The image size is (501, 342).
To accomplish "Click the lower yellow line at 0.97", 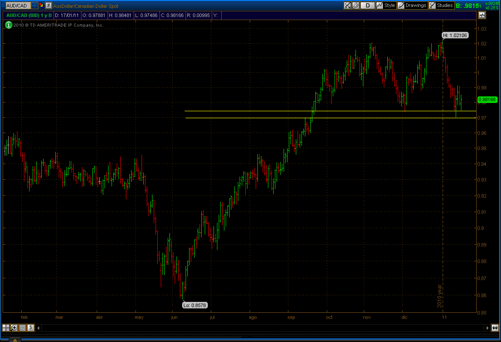I will 330,118.
